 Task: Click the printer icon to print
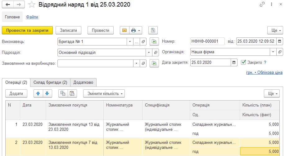click(x=133, y=30)
